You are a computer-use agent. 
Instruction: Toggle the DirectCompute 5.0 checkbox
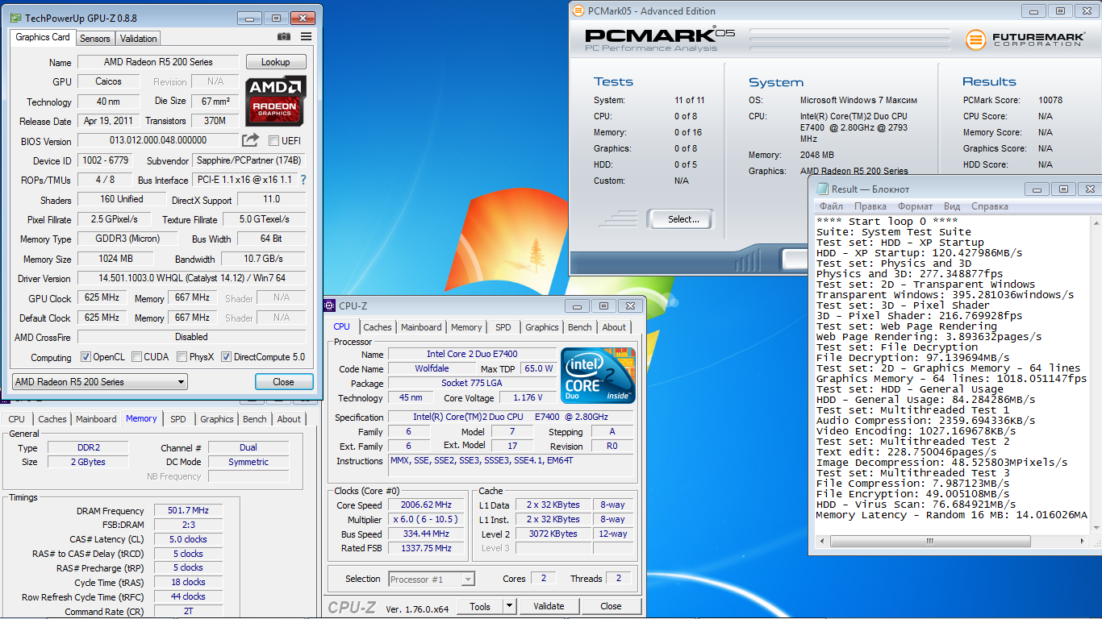tap(227, 357)
